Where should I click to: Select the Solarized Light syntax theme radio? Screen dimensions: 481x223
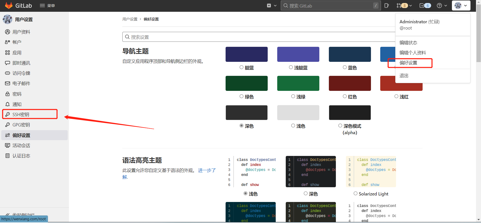tap(355, 193)
